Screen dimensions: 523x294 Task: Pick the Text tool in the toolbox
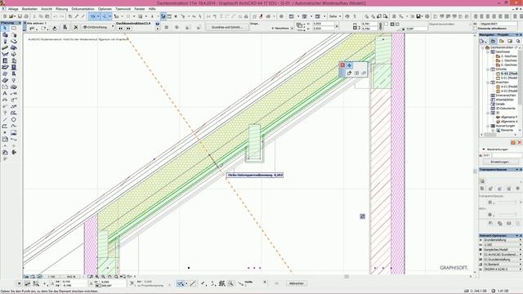[x=5, y=94]
